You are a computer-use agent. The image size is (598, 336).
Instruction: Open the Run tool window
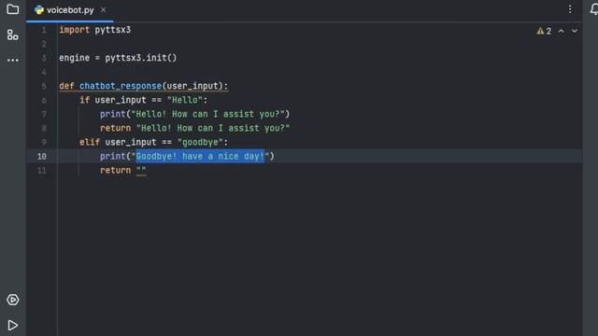(x=12, y=325)
